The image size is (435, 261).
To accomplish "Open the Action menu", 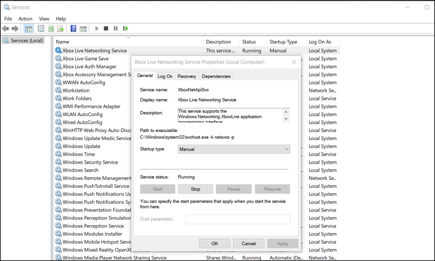I will [x=25, y=19].
